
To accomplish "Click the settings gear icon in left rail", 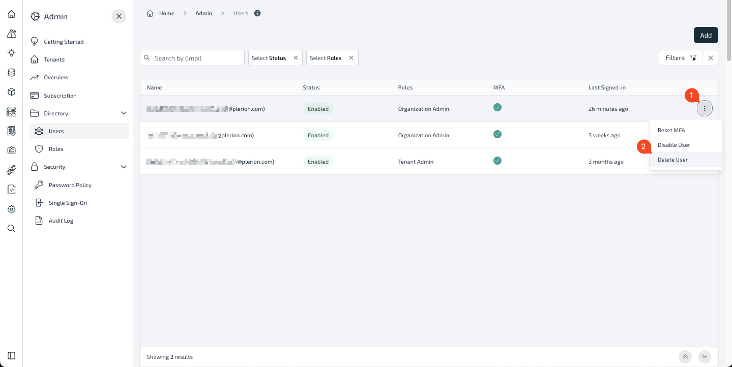I will (11, 209).
